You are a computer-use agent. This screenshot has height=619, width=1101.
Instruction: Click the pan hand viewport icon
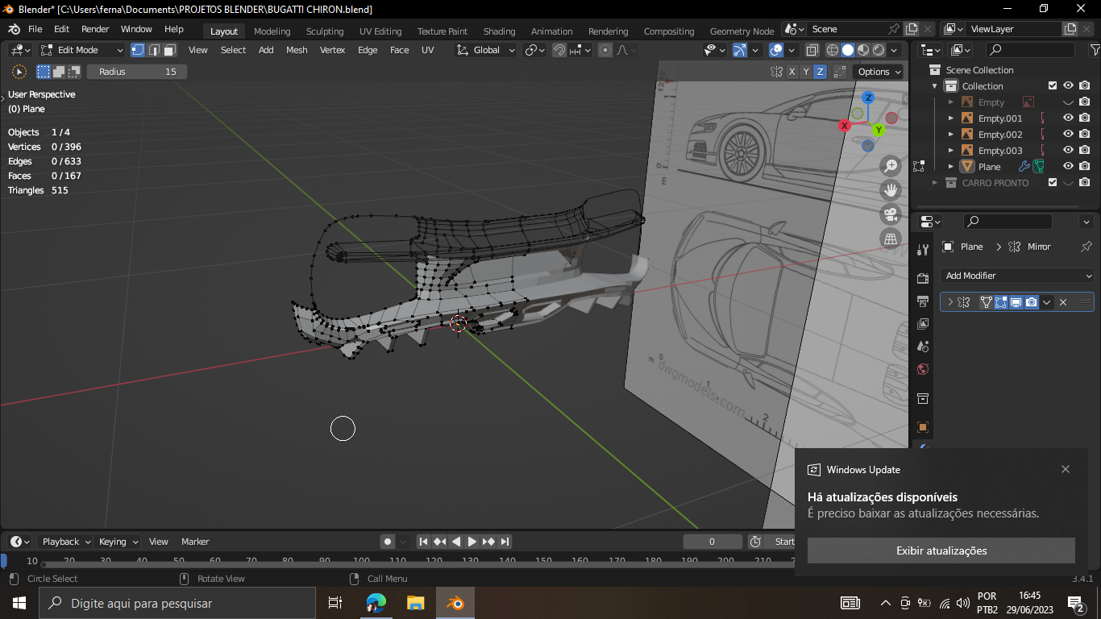point(891,190)
